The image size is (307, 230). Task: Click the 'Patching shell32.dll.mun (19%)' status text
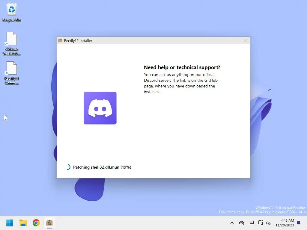point(102,167)
